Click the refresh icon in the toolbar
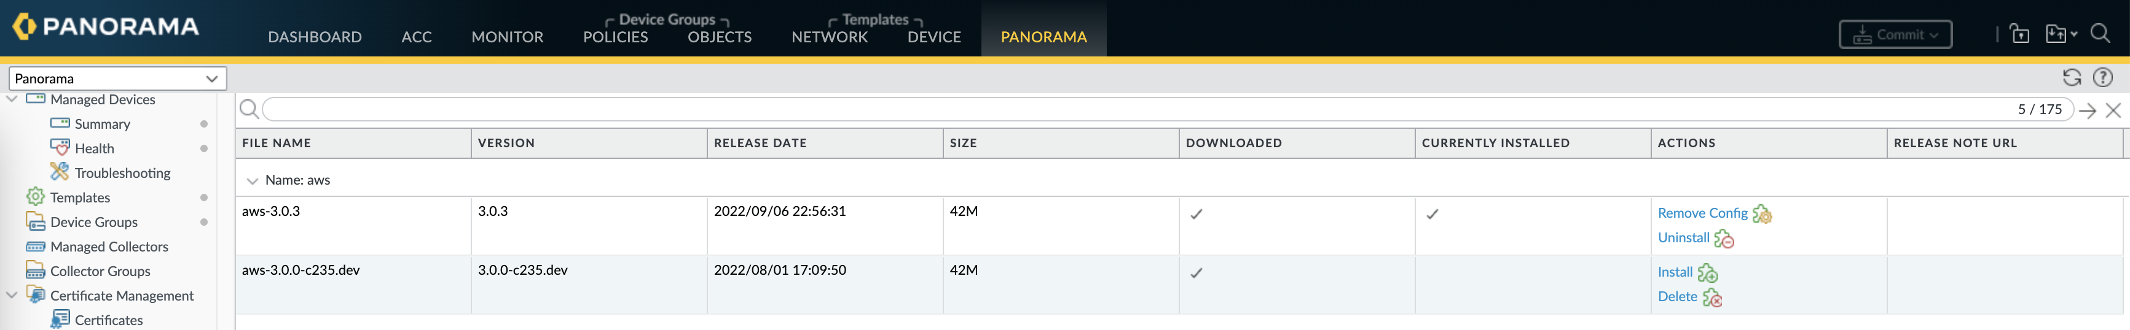The width and height of the screenshot is (2130, 330). coord(2071,77)
